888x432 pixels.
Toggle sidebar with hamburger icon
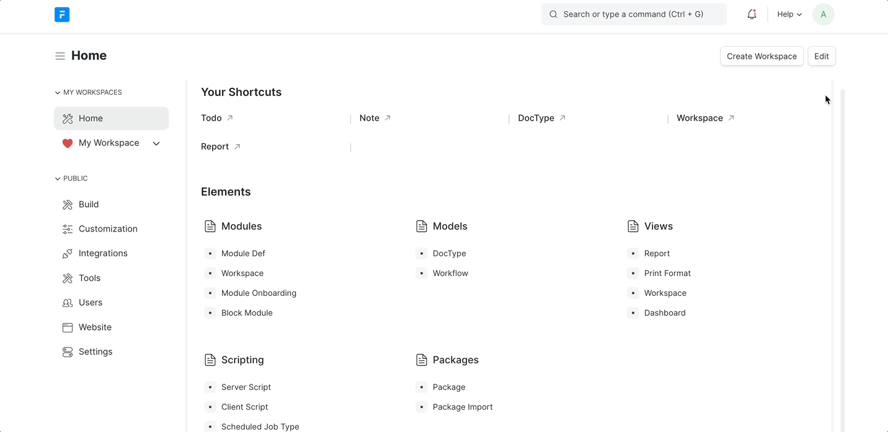[x=60, y=56]
